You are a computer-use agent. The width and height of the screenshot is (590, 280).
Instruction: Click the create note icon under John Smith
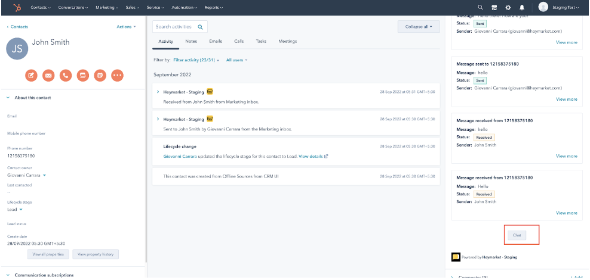pyautogui.click(x=31, y=76)
